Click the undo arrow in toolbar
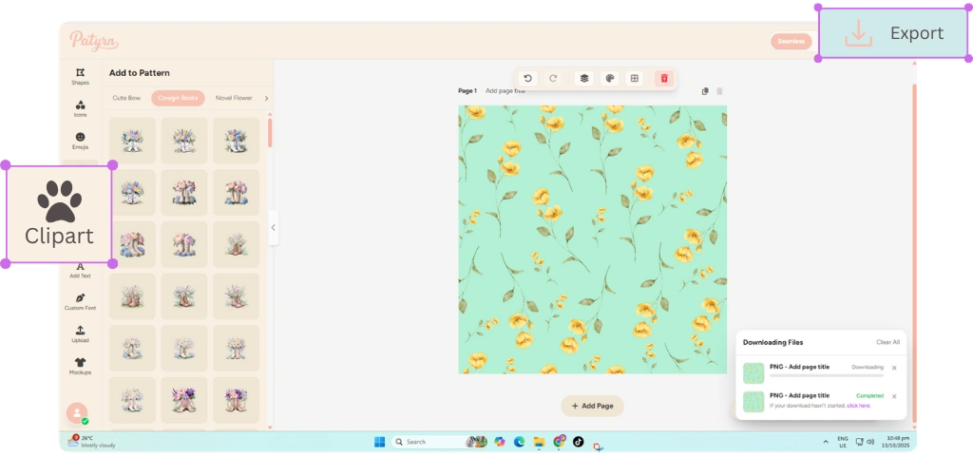 [x=528, y=79]
